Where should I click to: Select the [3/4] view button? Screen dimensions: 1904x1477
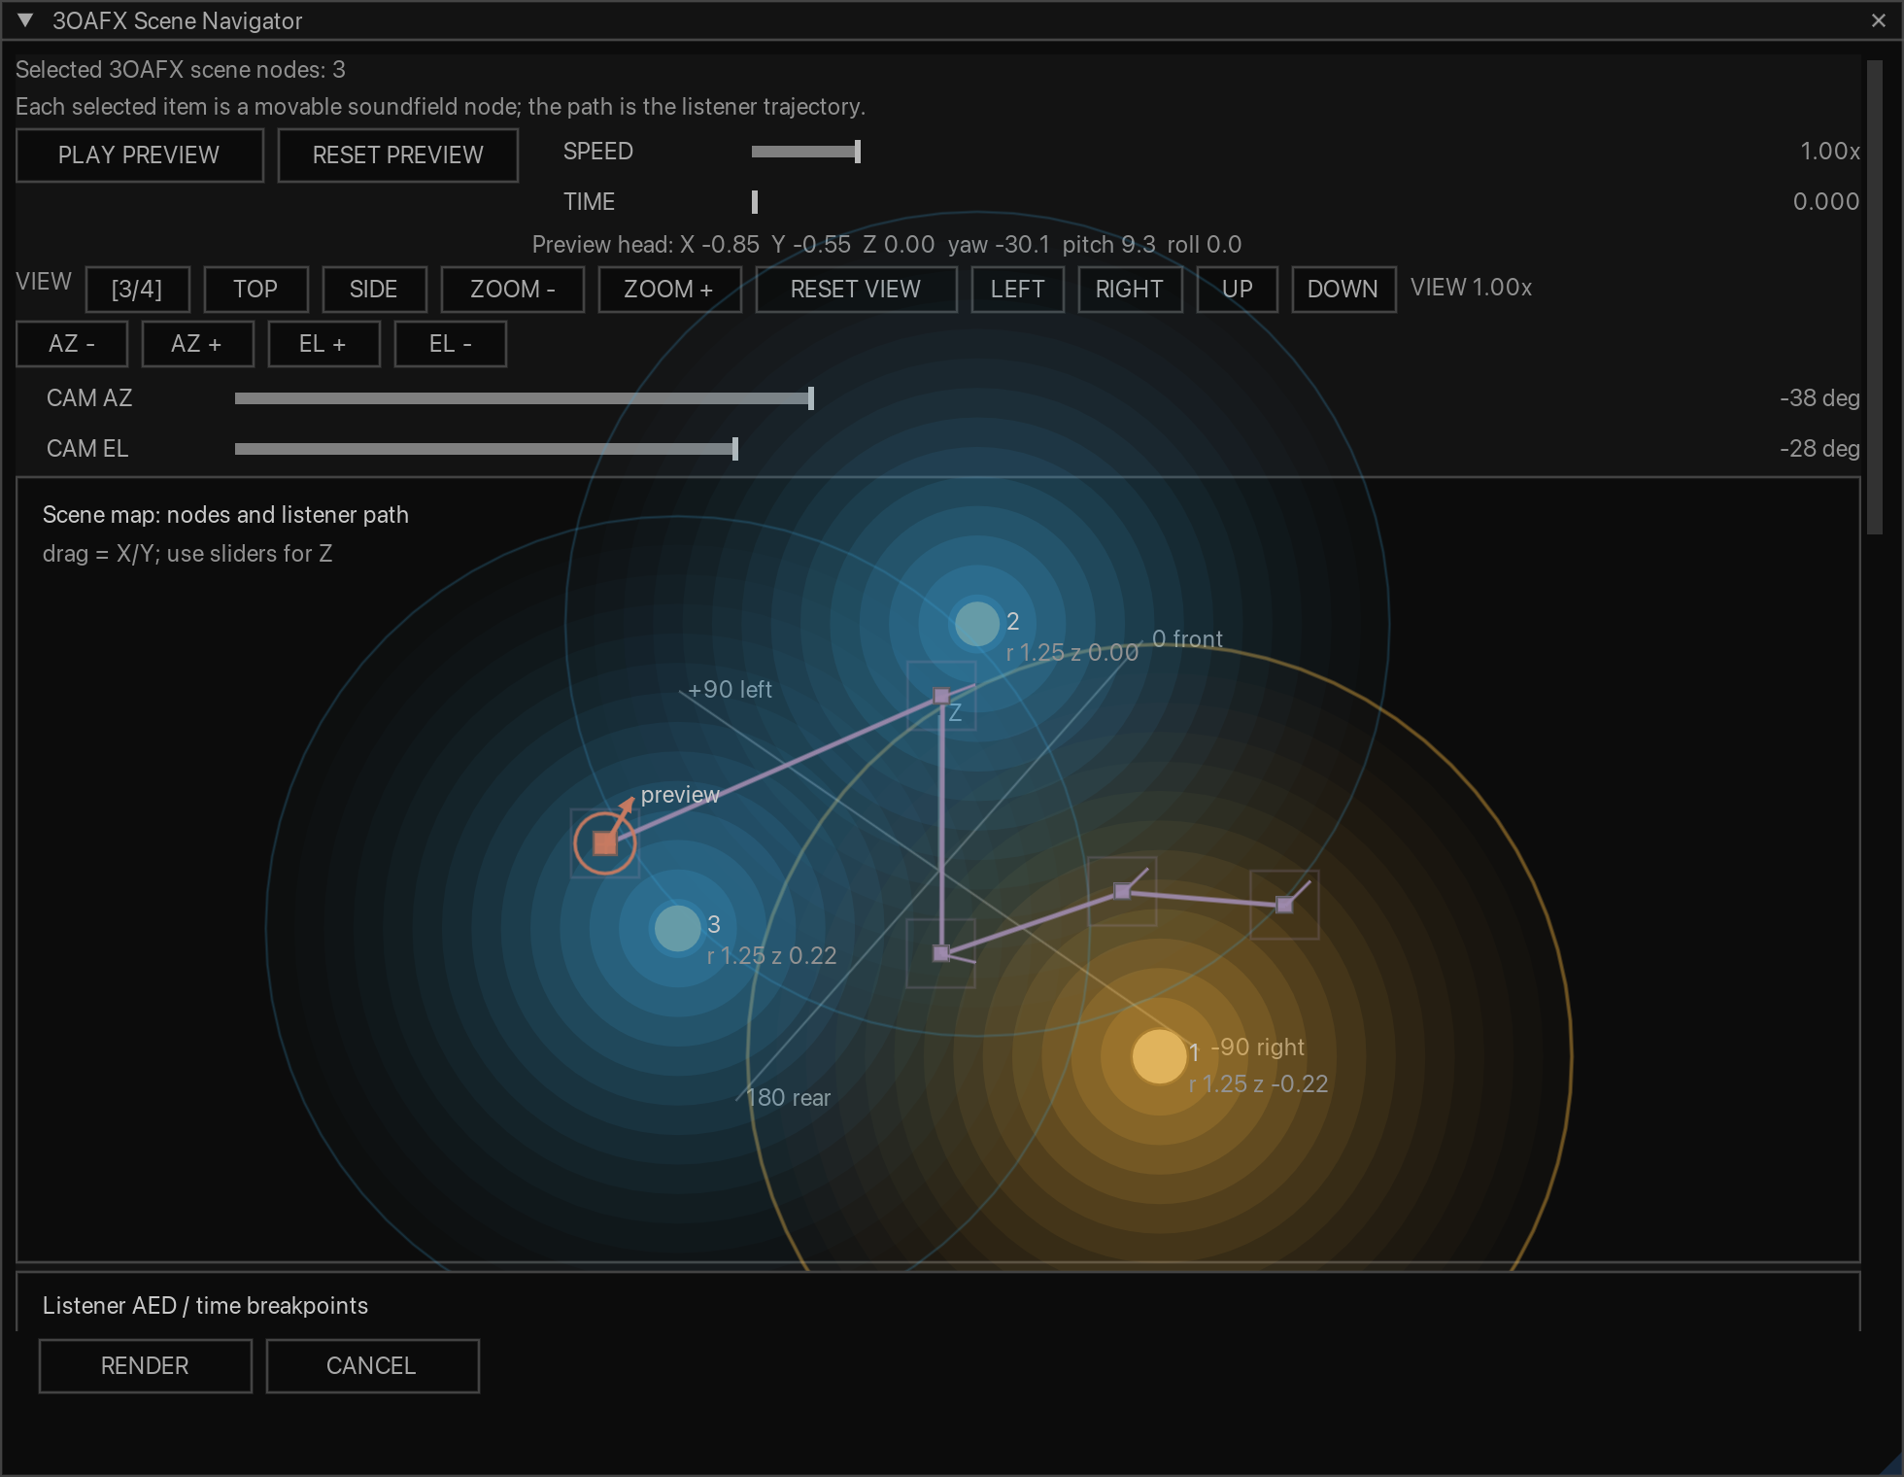(x=137, y=290)
